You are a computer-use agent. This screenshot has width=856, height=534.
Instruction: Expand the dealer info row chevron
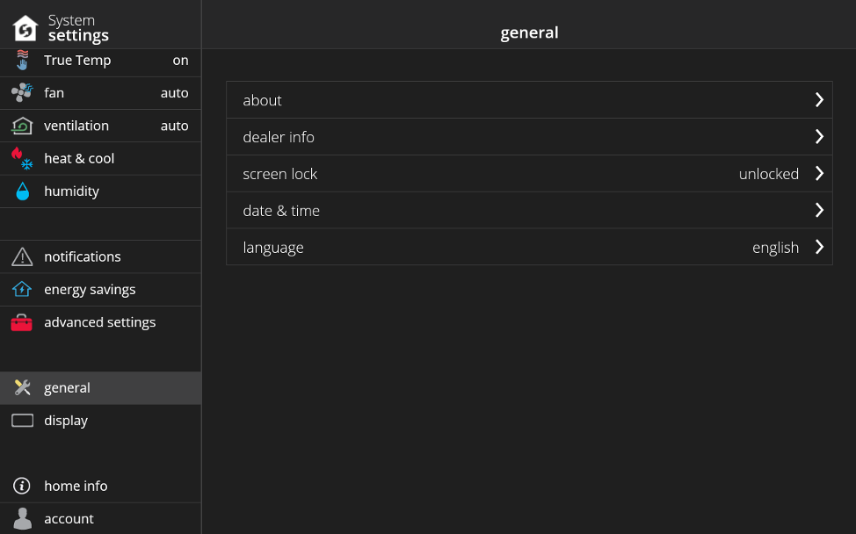point(819,136)
